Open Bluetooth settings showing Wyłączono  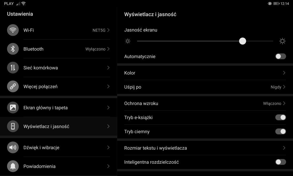click(x=59, y=49)
